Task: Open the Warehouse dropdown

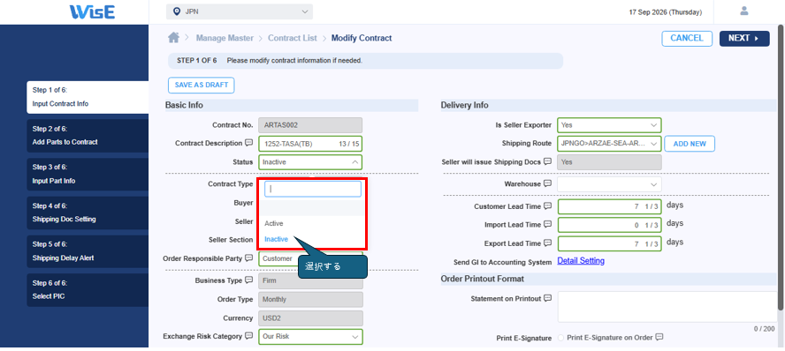Action: [x=609, y=184]
